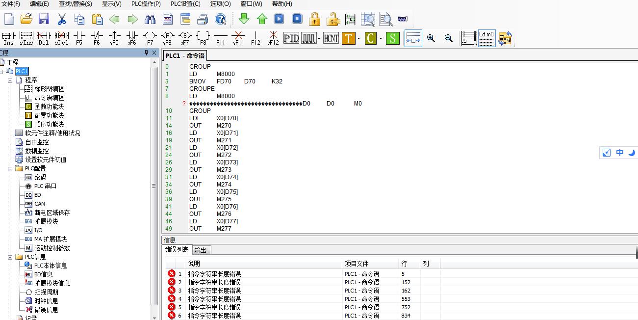Toggle the Ld m0 instruction list view
638x320 pixels.
coord(486,38)
